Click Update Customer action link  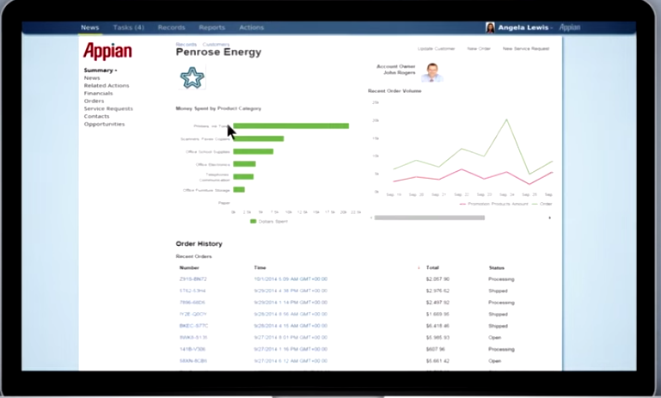(437, 49)
